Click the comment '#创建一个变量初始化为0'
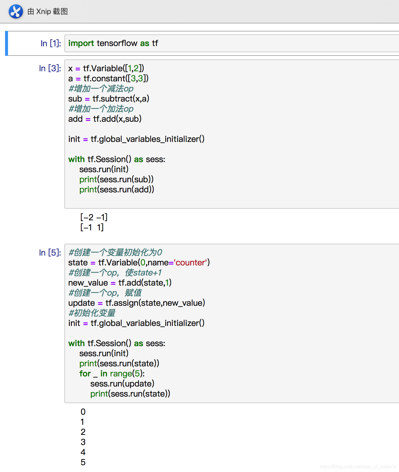The height and width of the screenshot is (472, 399). coord(115,252)
